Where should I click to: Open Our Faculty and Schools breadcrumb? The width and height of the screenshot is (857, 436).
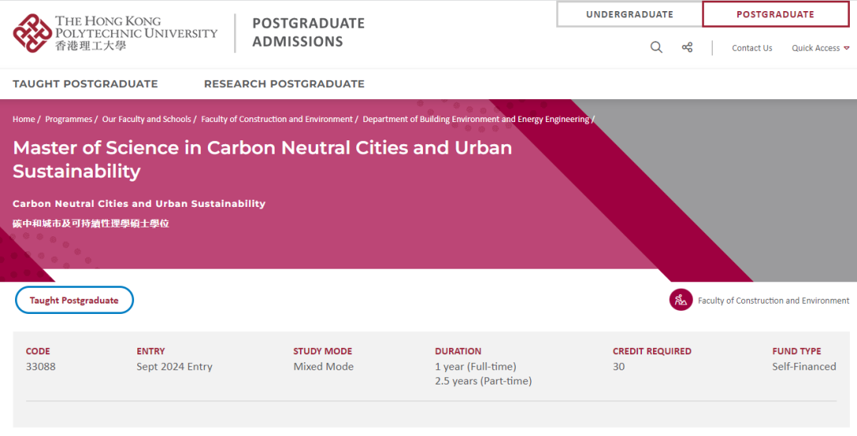147,119
